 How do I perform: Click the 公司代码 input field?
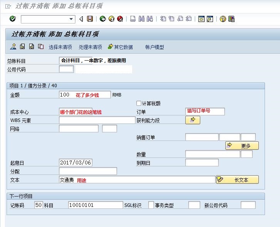point(66,69)
